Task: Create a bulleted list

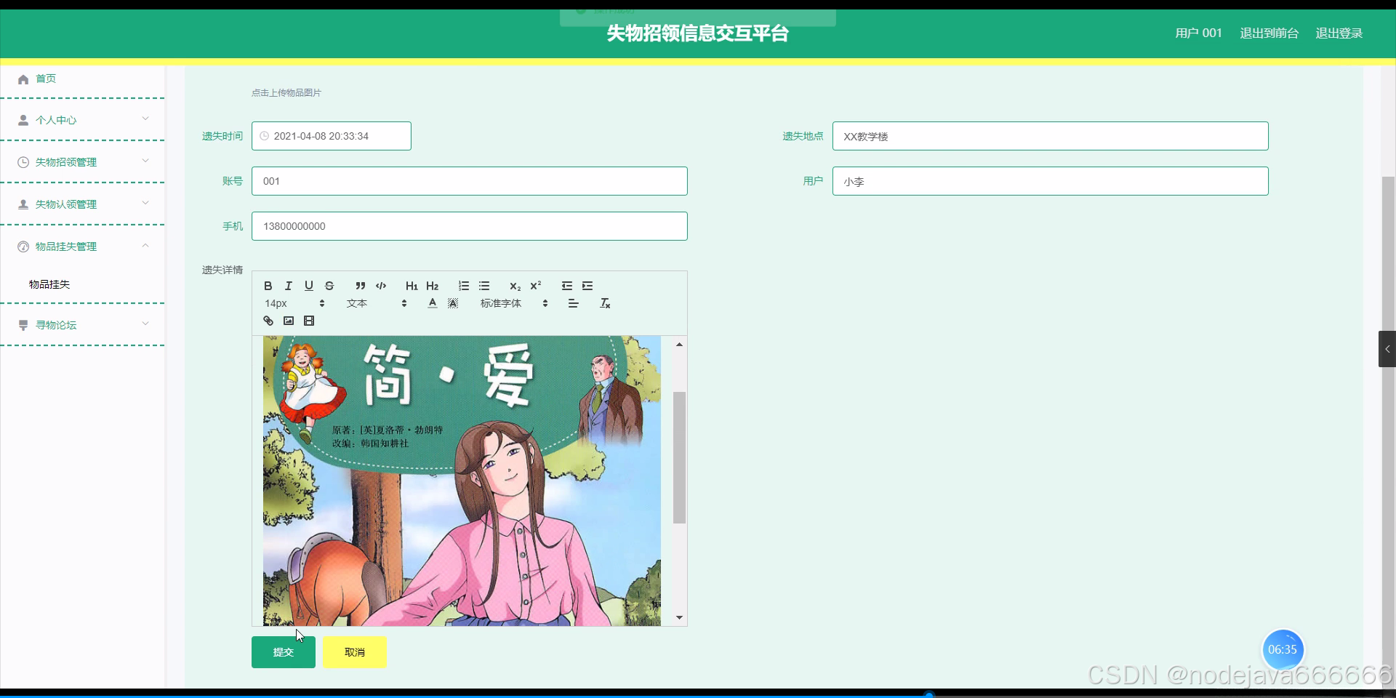Action: pyautogui.click(x=484, y=286)
